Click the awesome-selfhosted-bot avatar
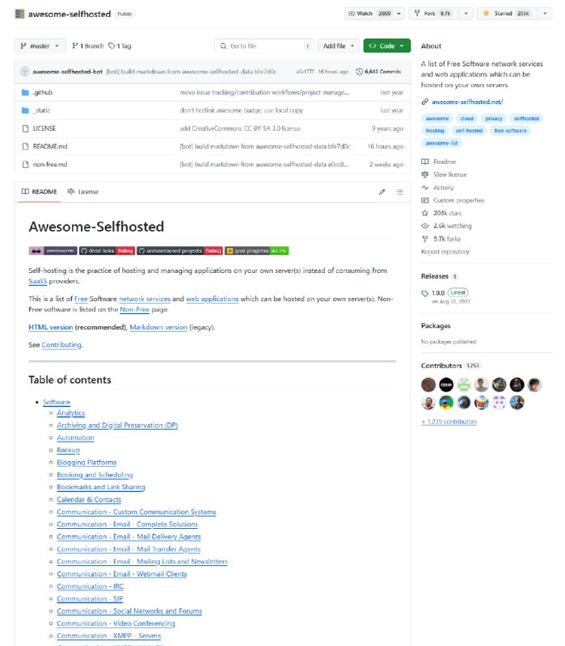Viewport: 565px width, 646px height. [x=25, y=72]
